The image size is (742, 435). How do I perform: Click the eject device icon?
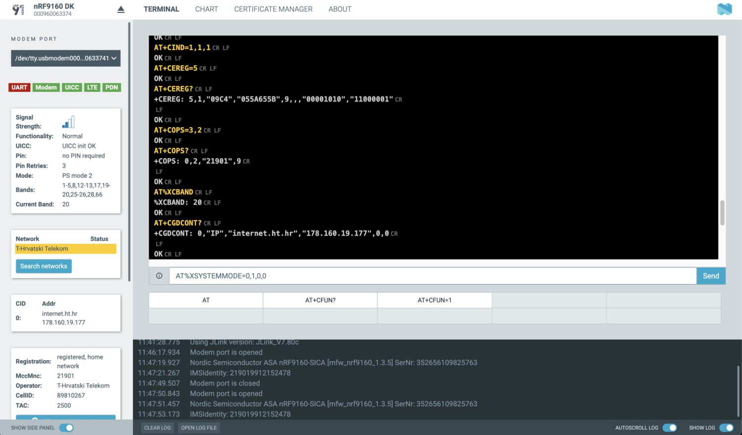tap(121, 9)
